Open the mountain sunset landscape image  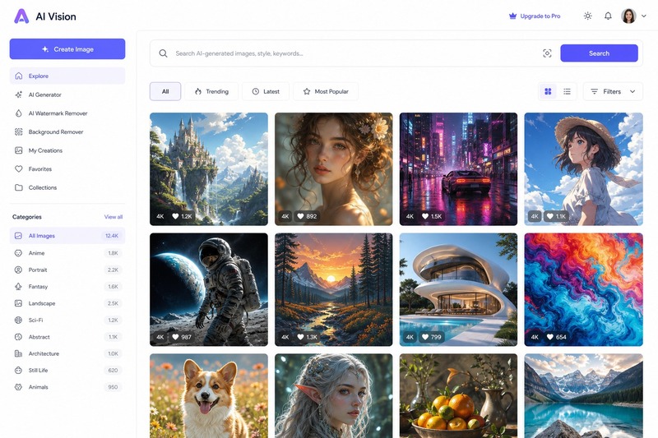[x=334, y=289]
